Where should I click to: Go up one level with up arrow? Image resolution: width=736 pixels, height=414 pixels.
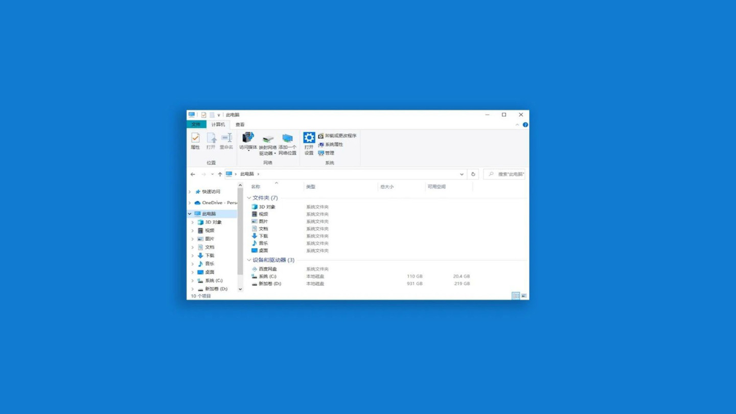click(220, 174)
